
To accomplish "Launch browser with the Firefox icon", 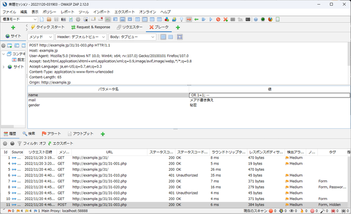I will pyautogui.click(x=270, y=20).
